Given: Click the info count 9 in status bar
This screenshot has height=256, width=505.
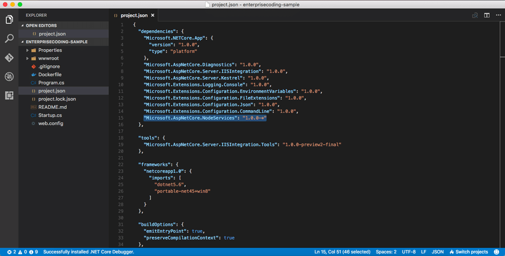Looking at the screenshot, I should tap(34, 252).
